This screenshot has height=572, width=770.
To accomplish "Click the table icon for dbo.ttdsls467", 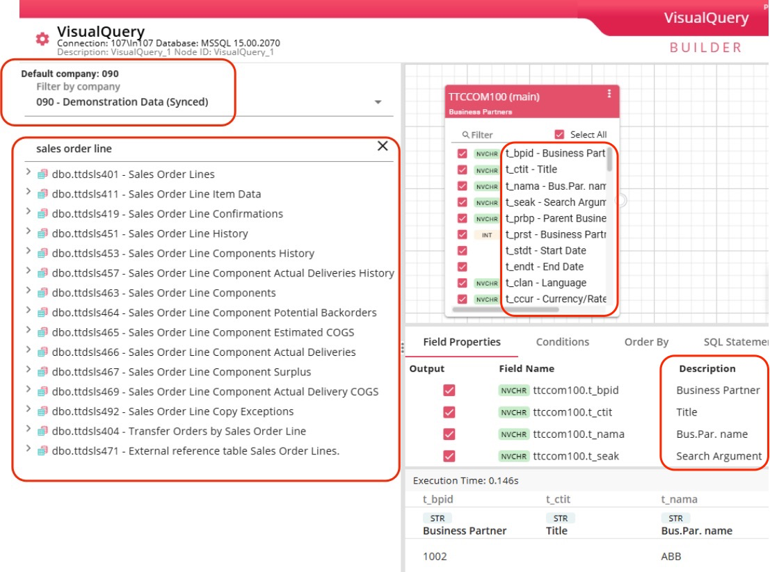I will pyautogui.click(x=42, y=372).
